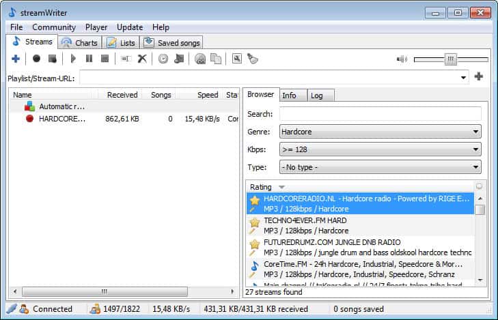Open the Update menu
498x320 pixels.
(130, 27)
